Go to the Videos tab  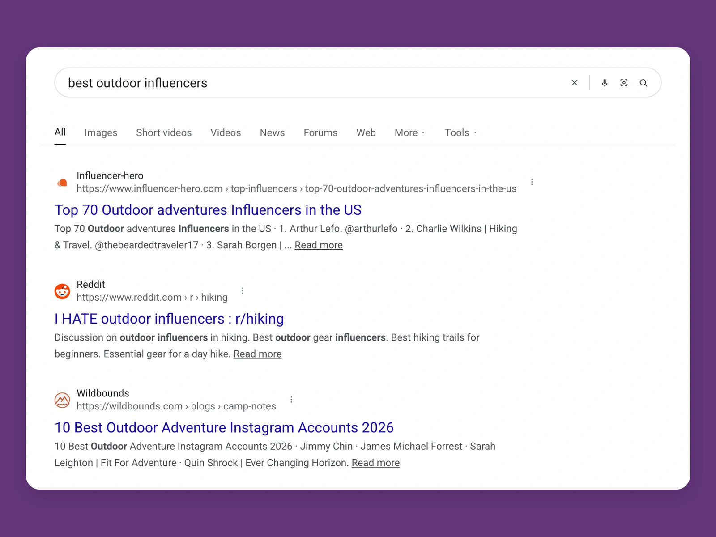pos(226,133)
